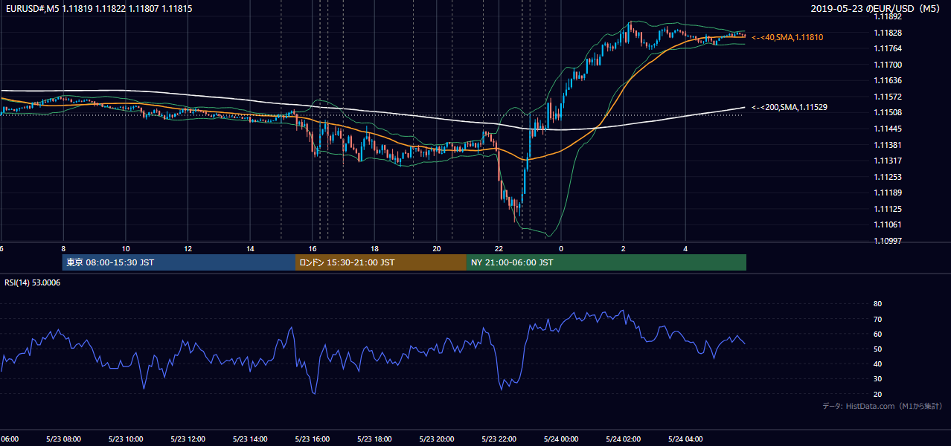Select the 40 SMA label reading 1.11810
The height and width of the screenshot is (446, 951).
(x=787, y=36)
